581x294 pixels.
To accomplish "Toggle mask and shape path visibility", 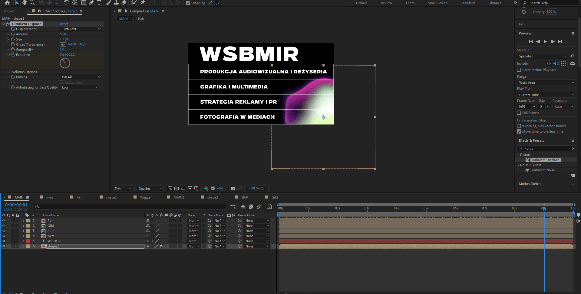I will point(183,188).
